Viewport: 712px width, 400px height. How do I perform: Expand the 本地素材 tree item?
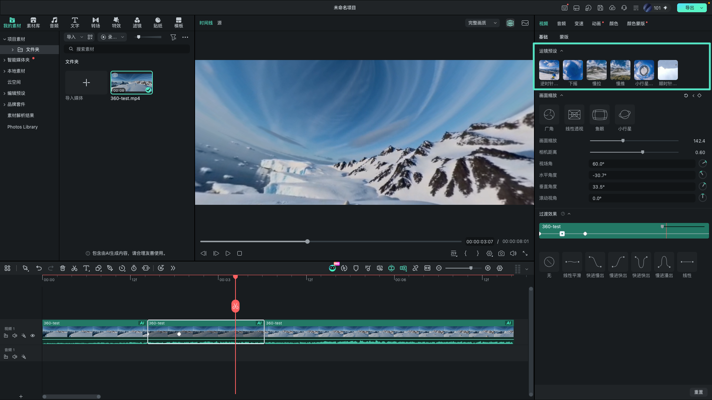tap(4, 71)
